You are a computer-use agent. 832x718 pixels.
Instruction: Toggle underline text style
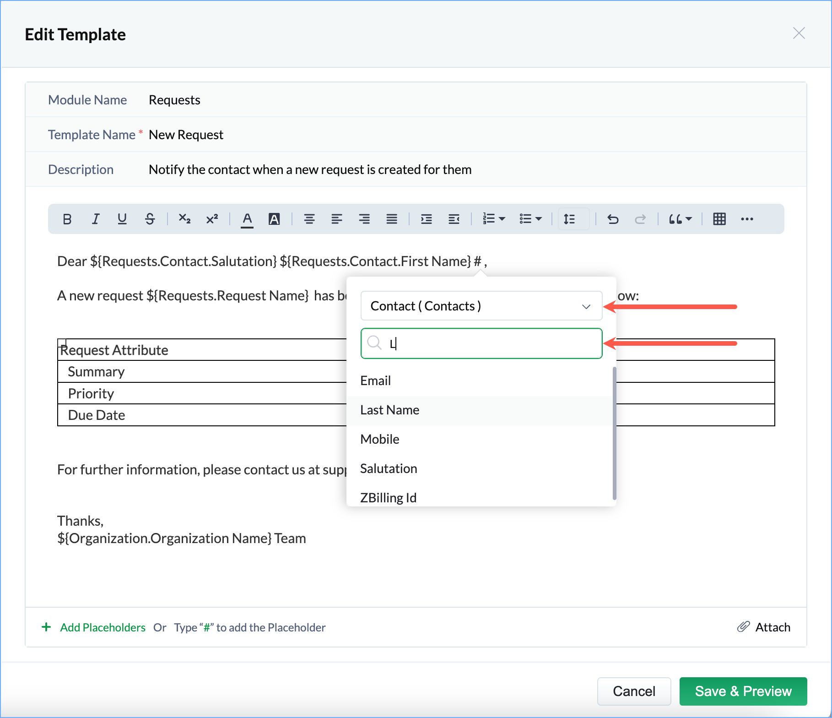[122, 219]
